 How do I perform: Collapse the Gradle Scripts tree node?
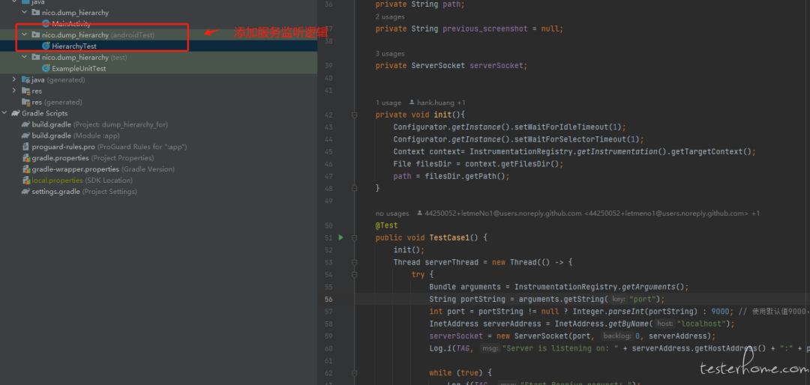pyautogui.click(x=5, y=113)
